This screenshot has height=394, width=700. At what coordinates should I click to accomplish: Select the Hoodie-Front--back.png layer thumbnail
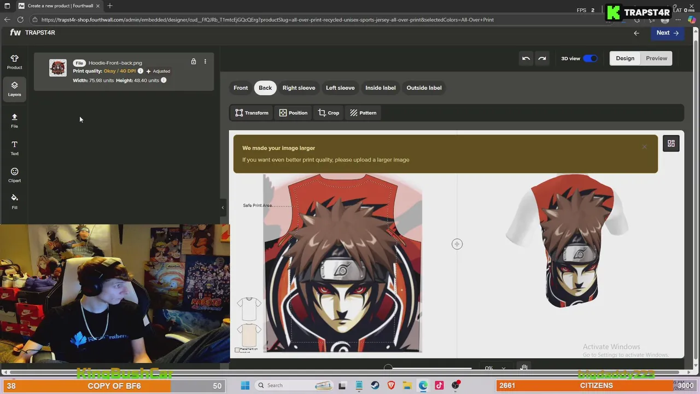[x=57, y=68]
